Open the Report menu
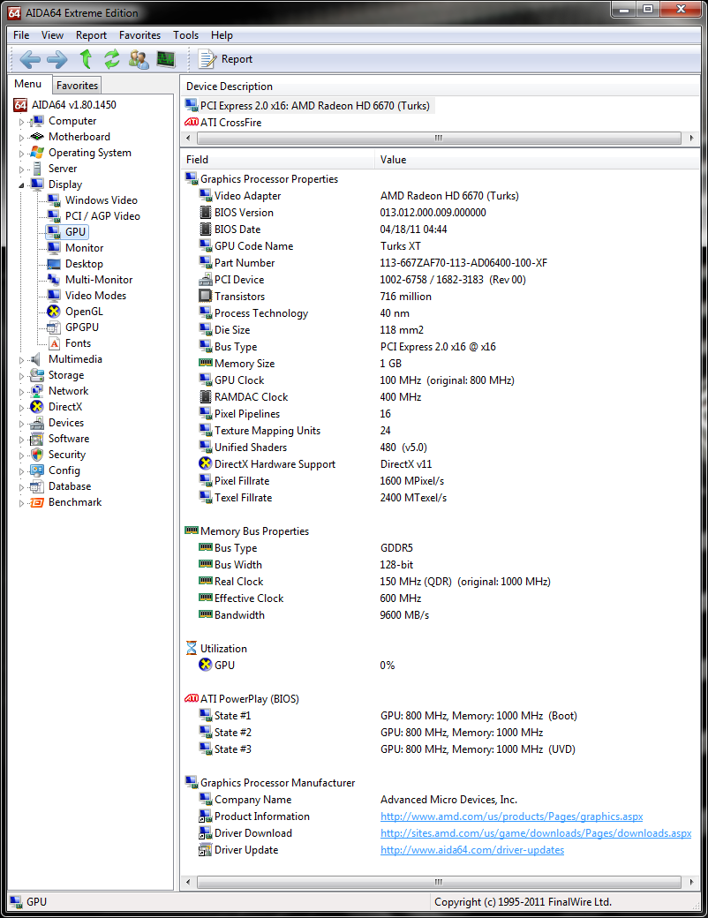This screenshot has width=708, height=918. coord(91,35)
